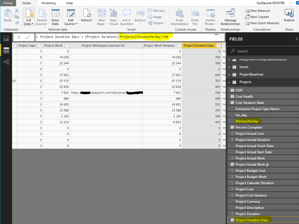Screen dimensions: 299x224
Task: Open Get Data
Action: 29,17
